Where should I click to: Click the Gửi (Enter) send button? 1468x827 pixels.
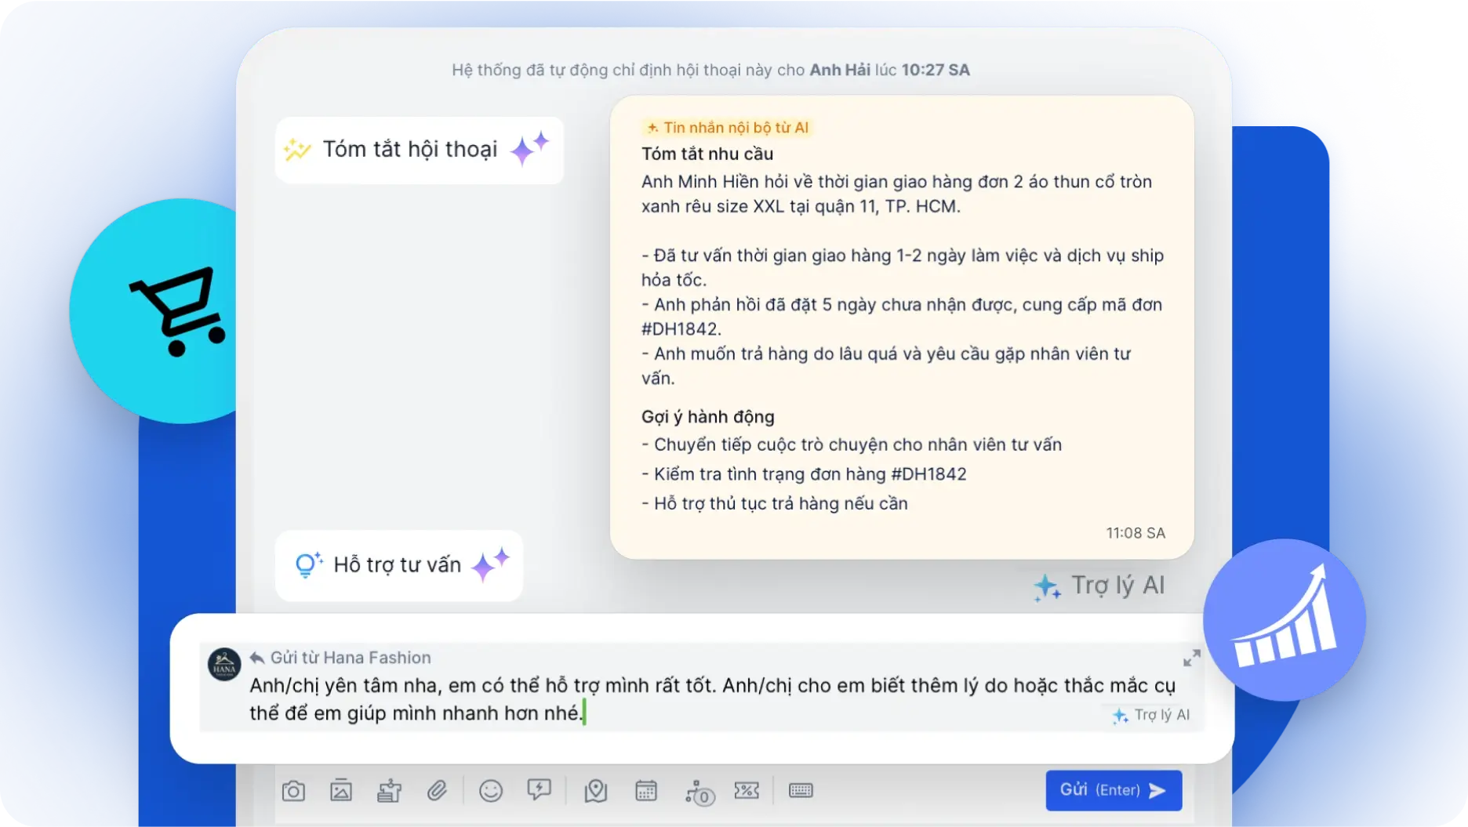(1113, 790)
